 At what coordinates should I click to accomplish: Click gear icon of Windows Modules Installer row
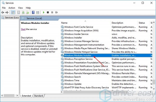coord(62,55)
